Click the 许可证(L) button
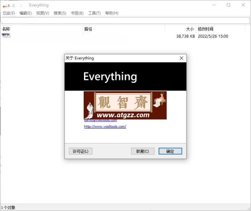251x211 pixels. click(81, 151)
